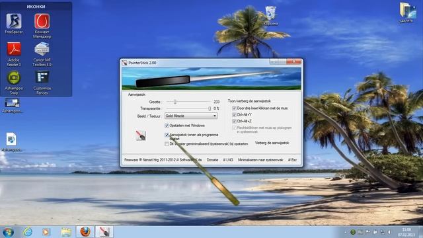
Task: Click Verberg de aanwijsstok button
Action: [x=272, y=143]
